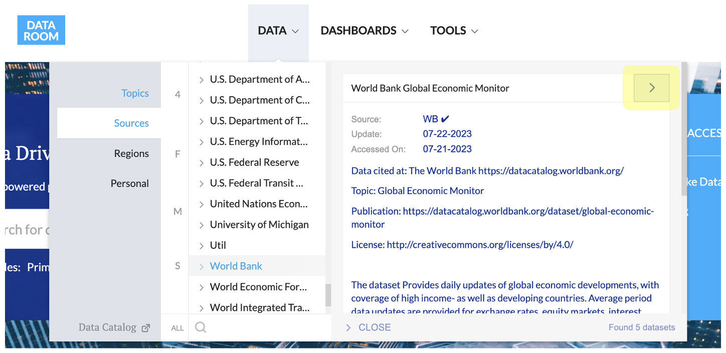Select the United Nations Econ... source
726x353 pixels.
(x=259, y=204)
